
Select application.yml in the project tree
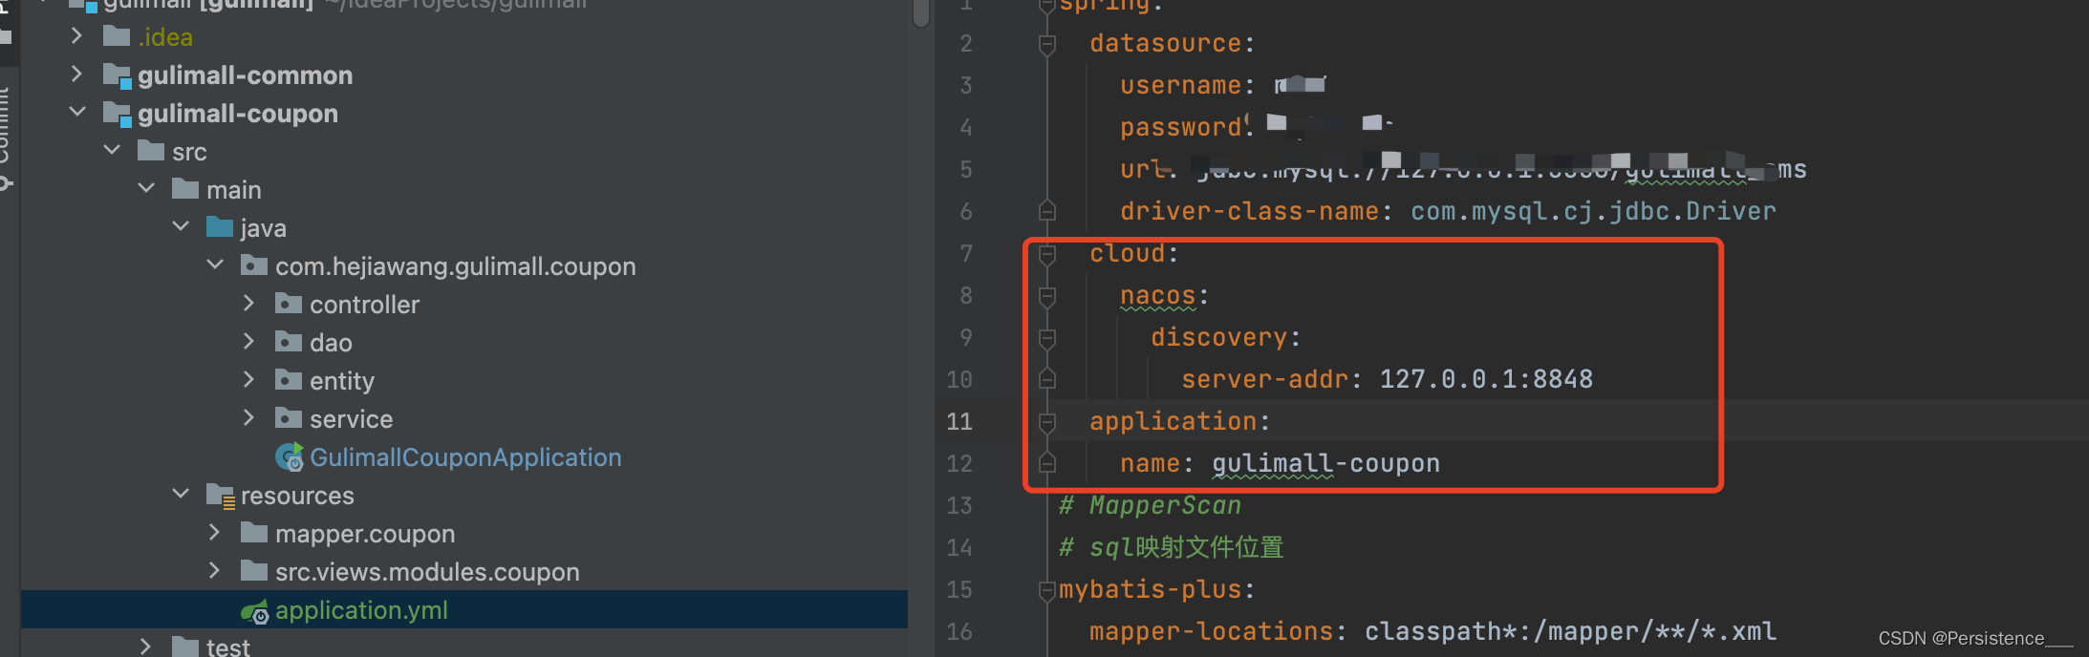361,609
